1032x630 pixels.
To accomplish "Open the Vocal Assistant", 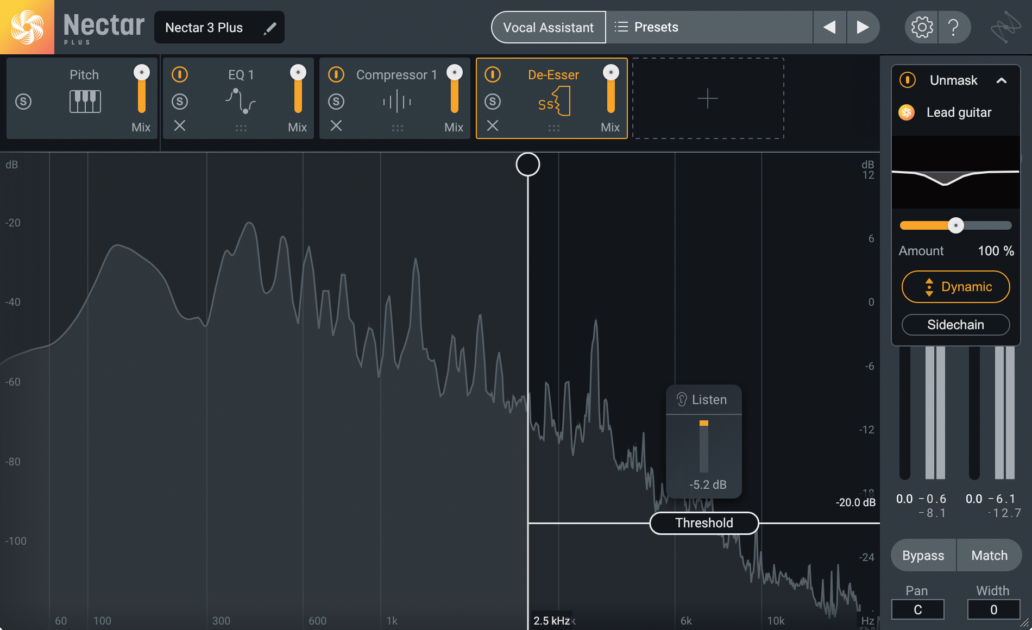I will (548, 27).
